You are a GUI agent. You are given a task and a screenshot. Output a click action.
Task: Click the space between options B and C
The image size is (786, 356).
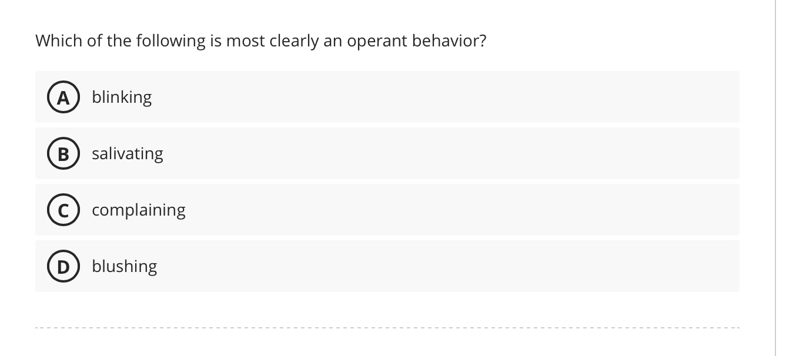point(387,181)
